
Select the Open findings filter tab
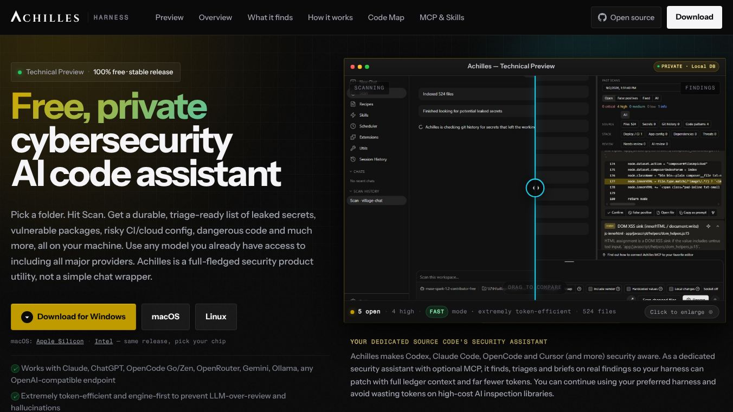click(x=608, y=98)
